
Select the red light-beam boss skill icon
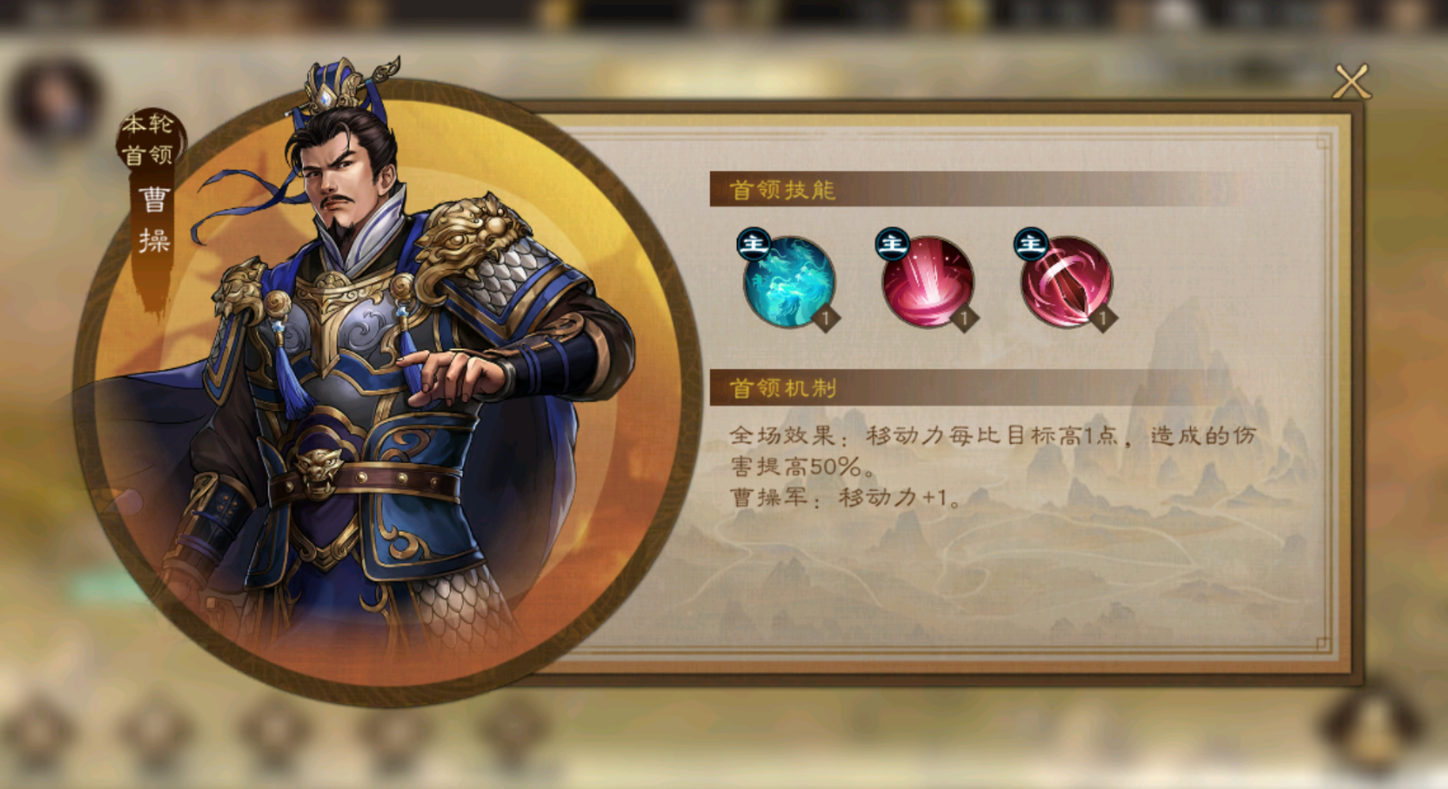(927, 282)
